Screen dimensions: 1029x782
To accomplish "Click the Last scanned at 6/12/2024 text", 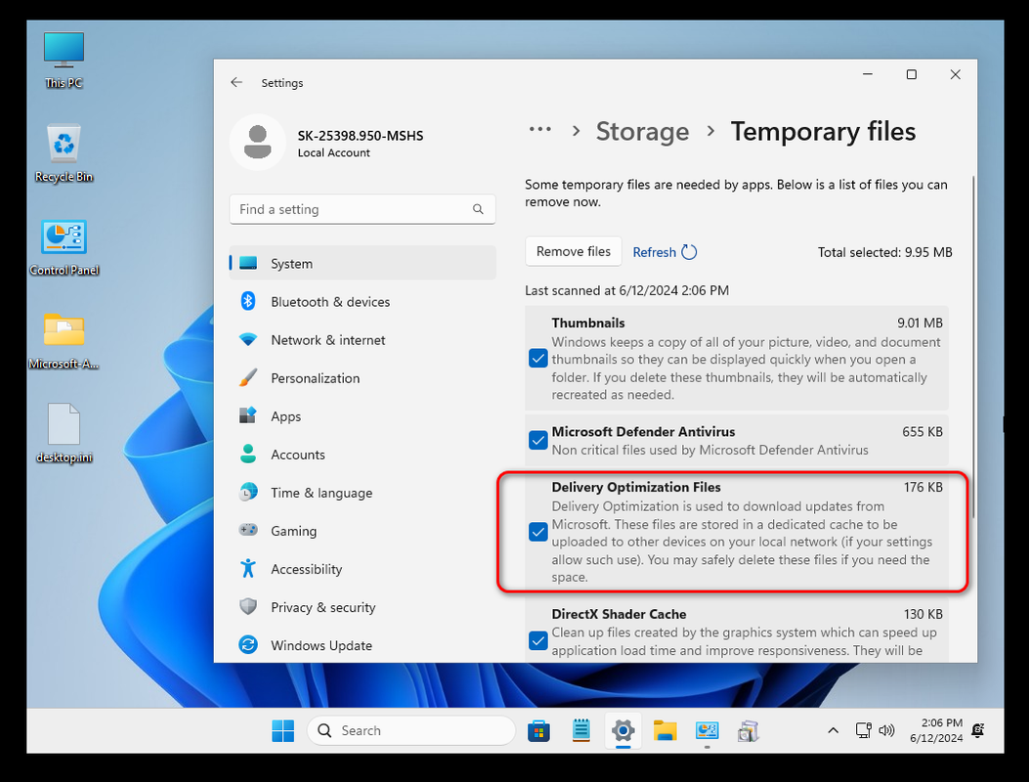I will point(626,290).
